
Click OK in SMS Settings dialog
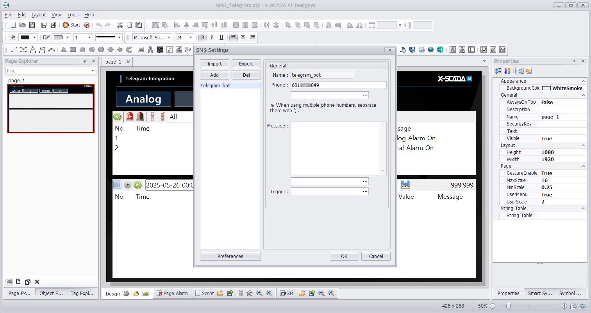tap(344, 256)
